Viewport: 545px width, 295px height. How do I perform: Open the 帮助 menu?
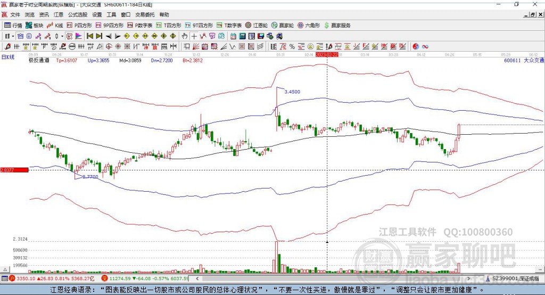click(x=164, y=14)
